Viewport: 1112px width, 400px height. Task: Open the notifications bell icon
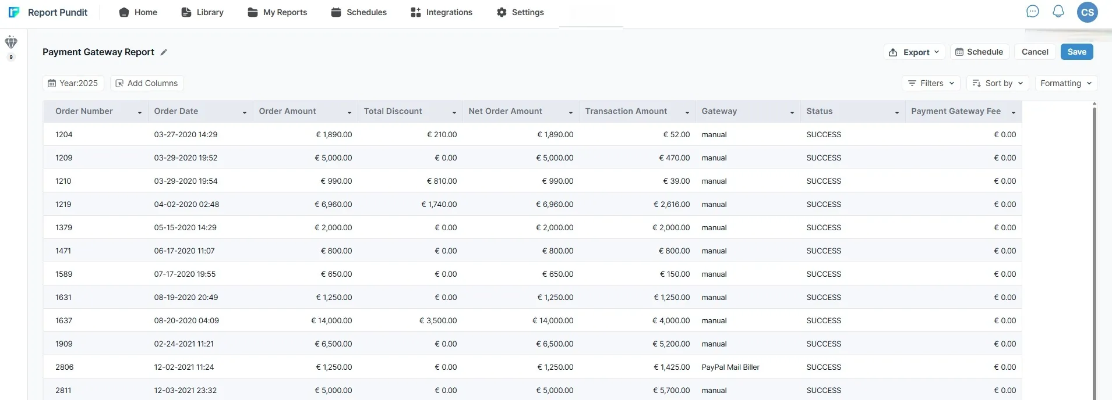[x=1058, y=12]
